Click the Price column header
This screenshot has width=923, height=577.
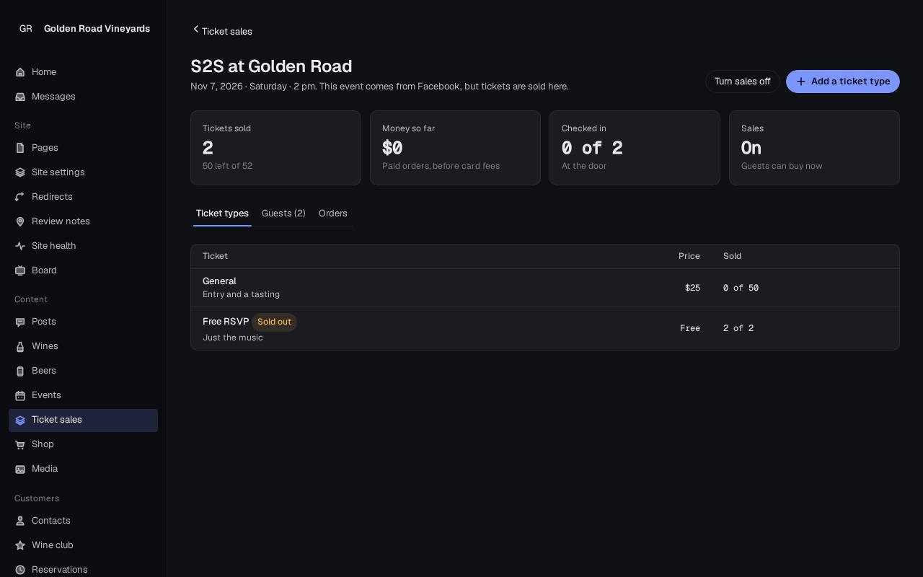tap(689, 256)
